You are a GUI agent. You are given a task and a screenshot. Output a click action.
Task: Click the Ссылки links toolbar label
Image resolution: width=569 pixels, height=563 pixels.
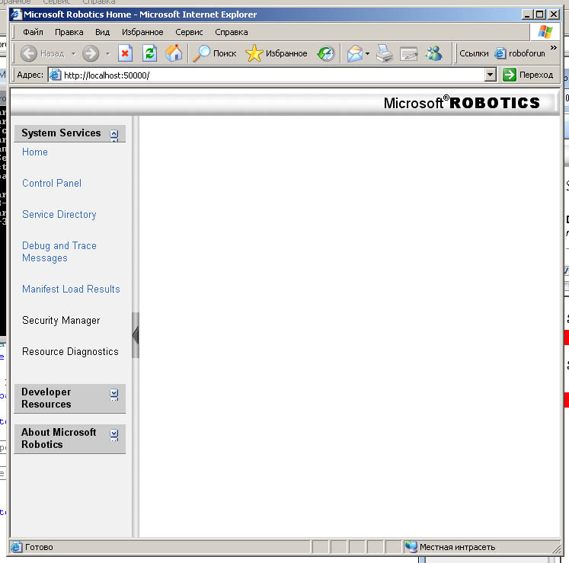click(474, 53)
